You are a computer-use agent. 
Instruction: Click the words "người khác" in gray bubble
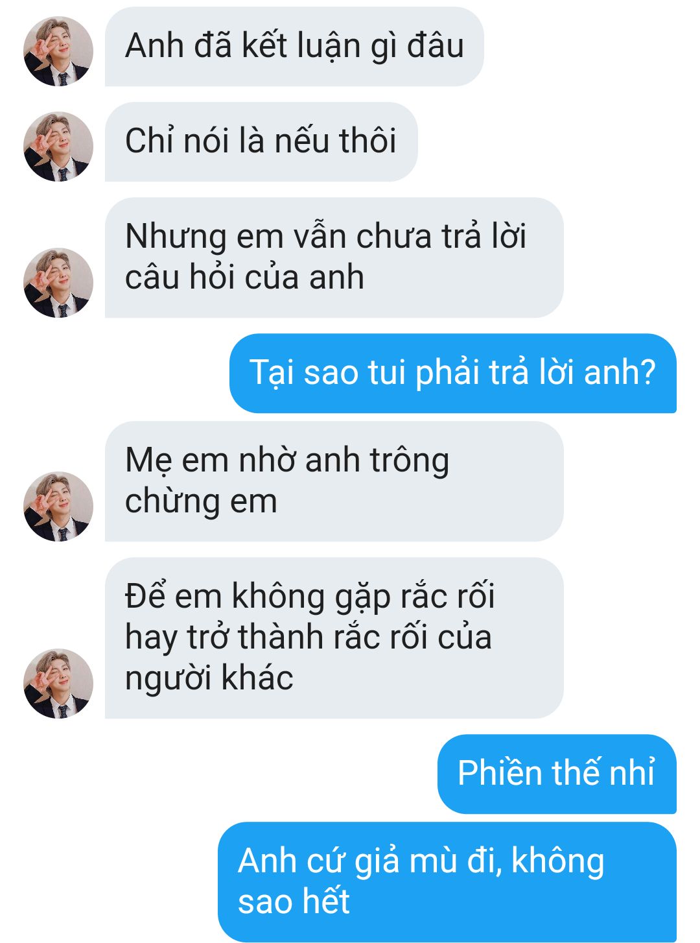(x=209, y=678)
